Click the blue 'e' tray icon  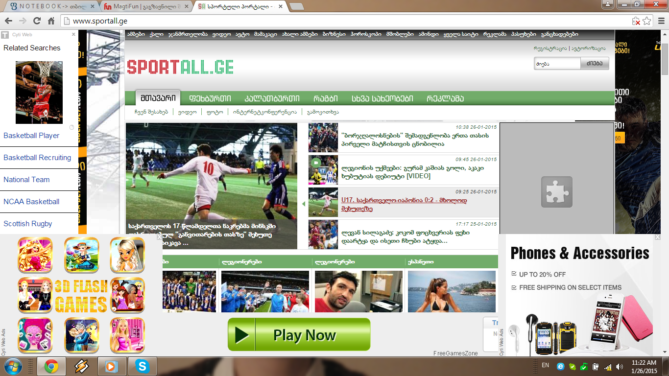click(x=561, y=366)
